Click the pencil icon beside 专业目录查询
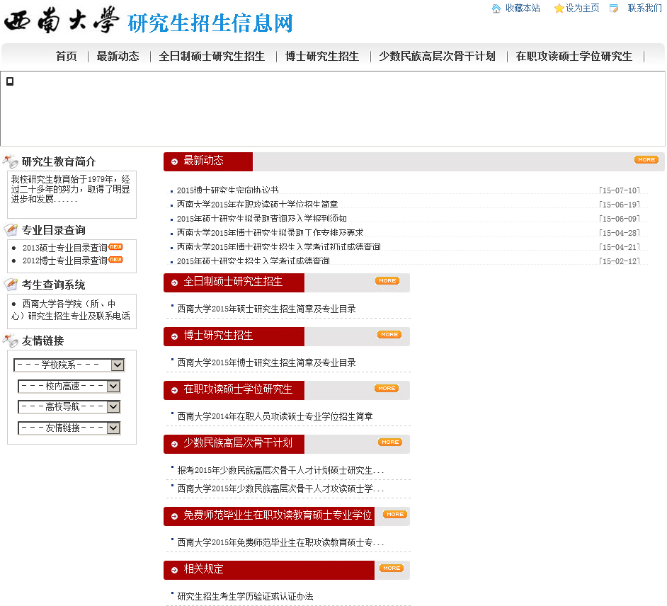The width and height of the screenshot is (667, 606). click(11, 230)
